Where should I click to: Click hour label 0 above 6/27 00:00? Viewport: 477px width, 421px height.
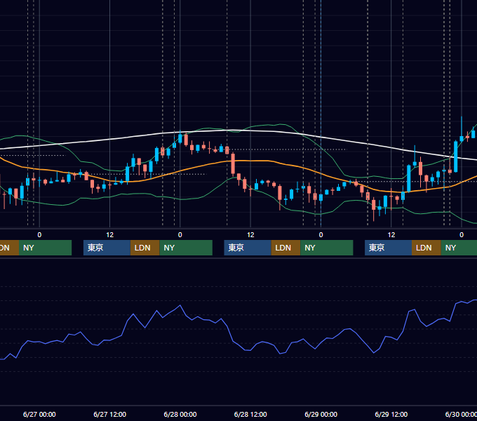[x=39, y=235]
